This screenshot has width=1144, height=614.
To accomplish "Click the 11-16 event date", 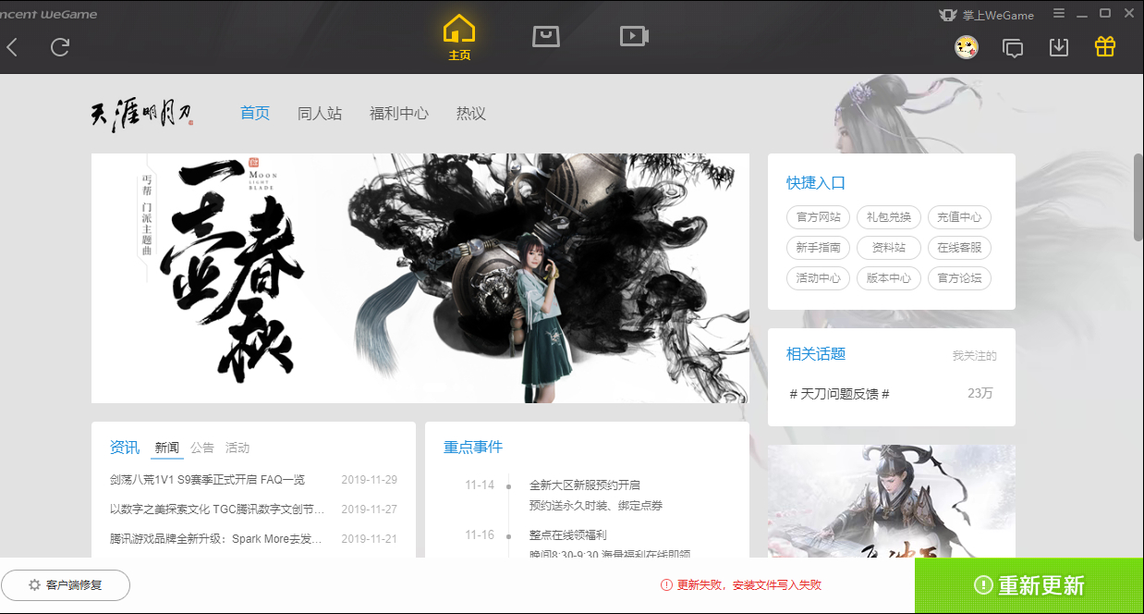I will point(480,534).
